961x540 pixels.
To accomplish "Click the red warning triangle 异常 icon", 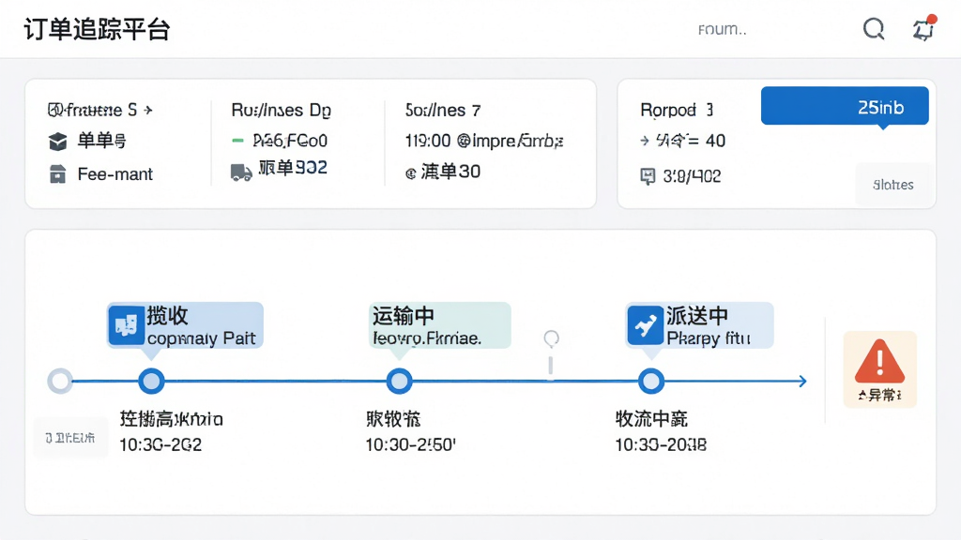I will pos(880,369).
